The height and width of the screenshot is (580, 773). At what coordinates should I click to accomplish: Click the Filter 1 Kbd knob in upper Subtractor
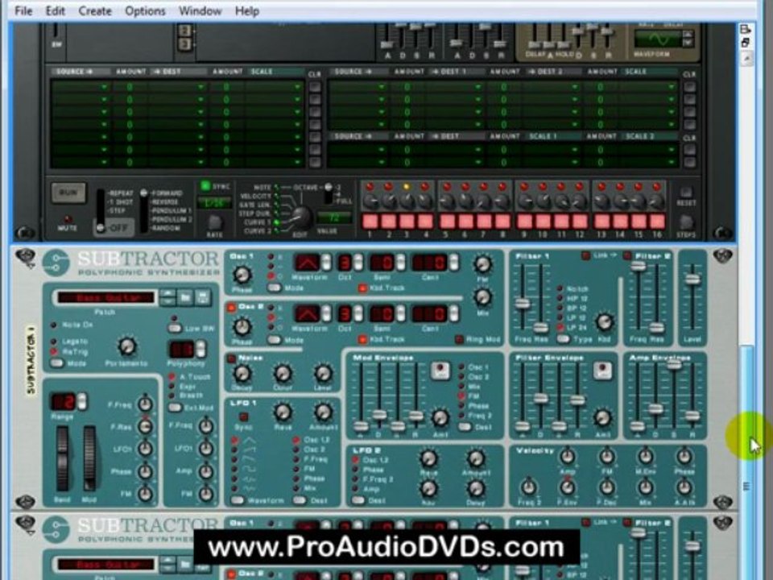(604, 322)
